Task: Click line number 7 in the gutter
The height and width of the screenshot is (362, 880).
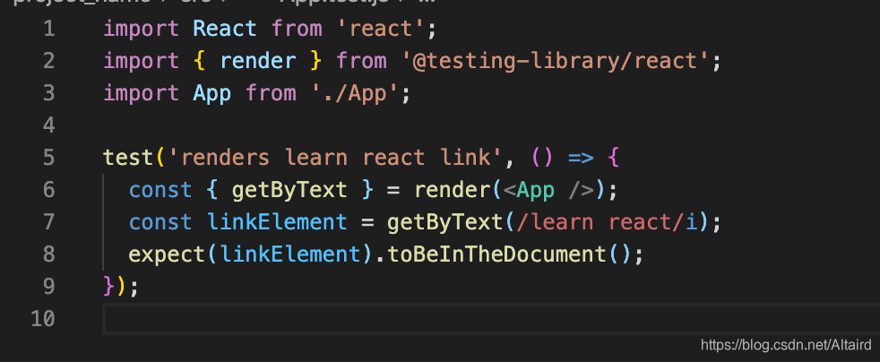Action: [x=48, y=222]
